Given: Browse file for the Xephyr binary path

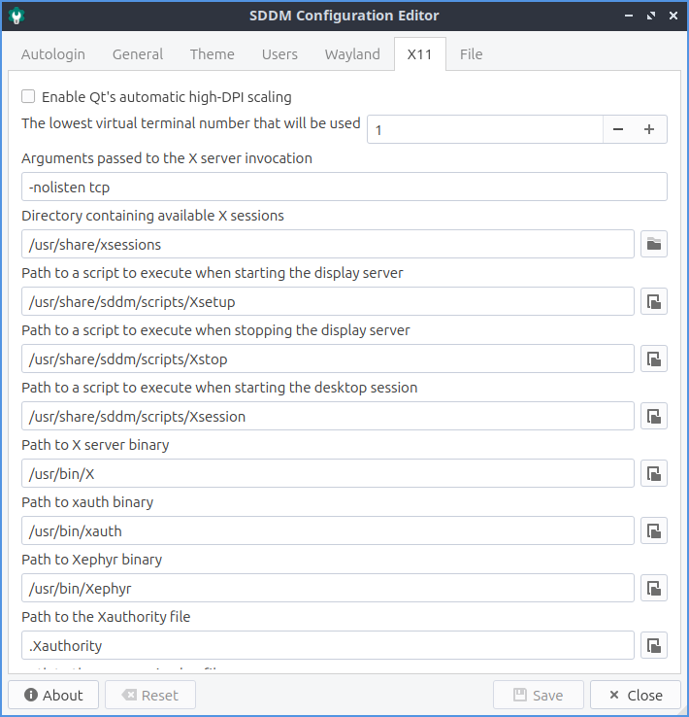Looking at the screenshot, I should pyautogui.click(x=654, y=589).
